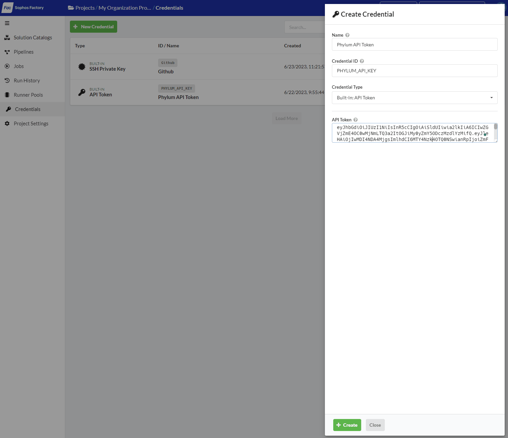Click the Run History clock icon
This screenshot has height=438, width=508.
7,81
